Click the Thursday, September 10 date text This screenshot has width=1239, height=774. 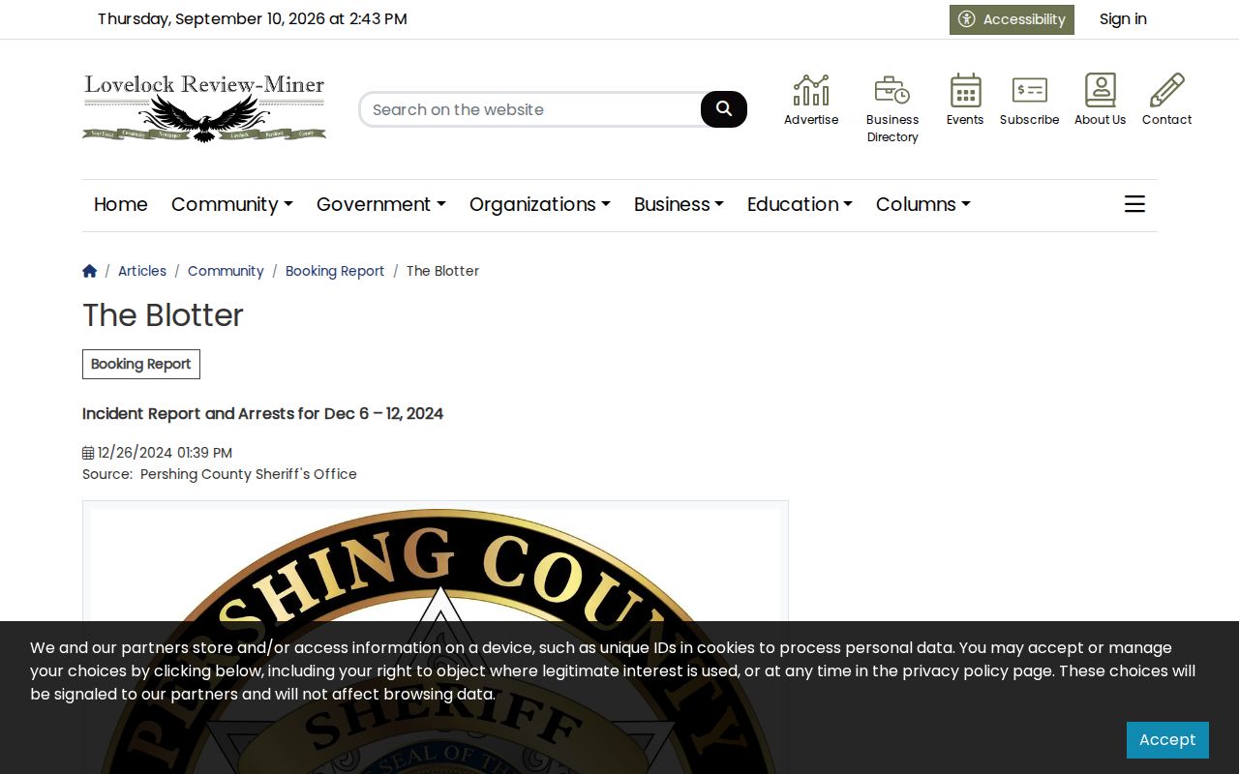click(x=252, y=19)
